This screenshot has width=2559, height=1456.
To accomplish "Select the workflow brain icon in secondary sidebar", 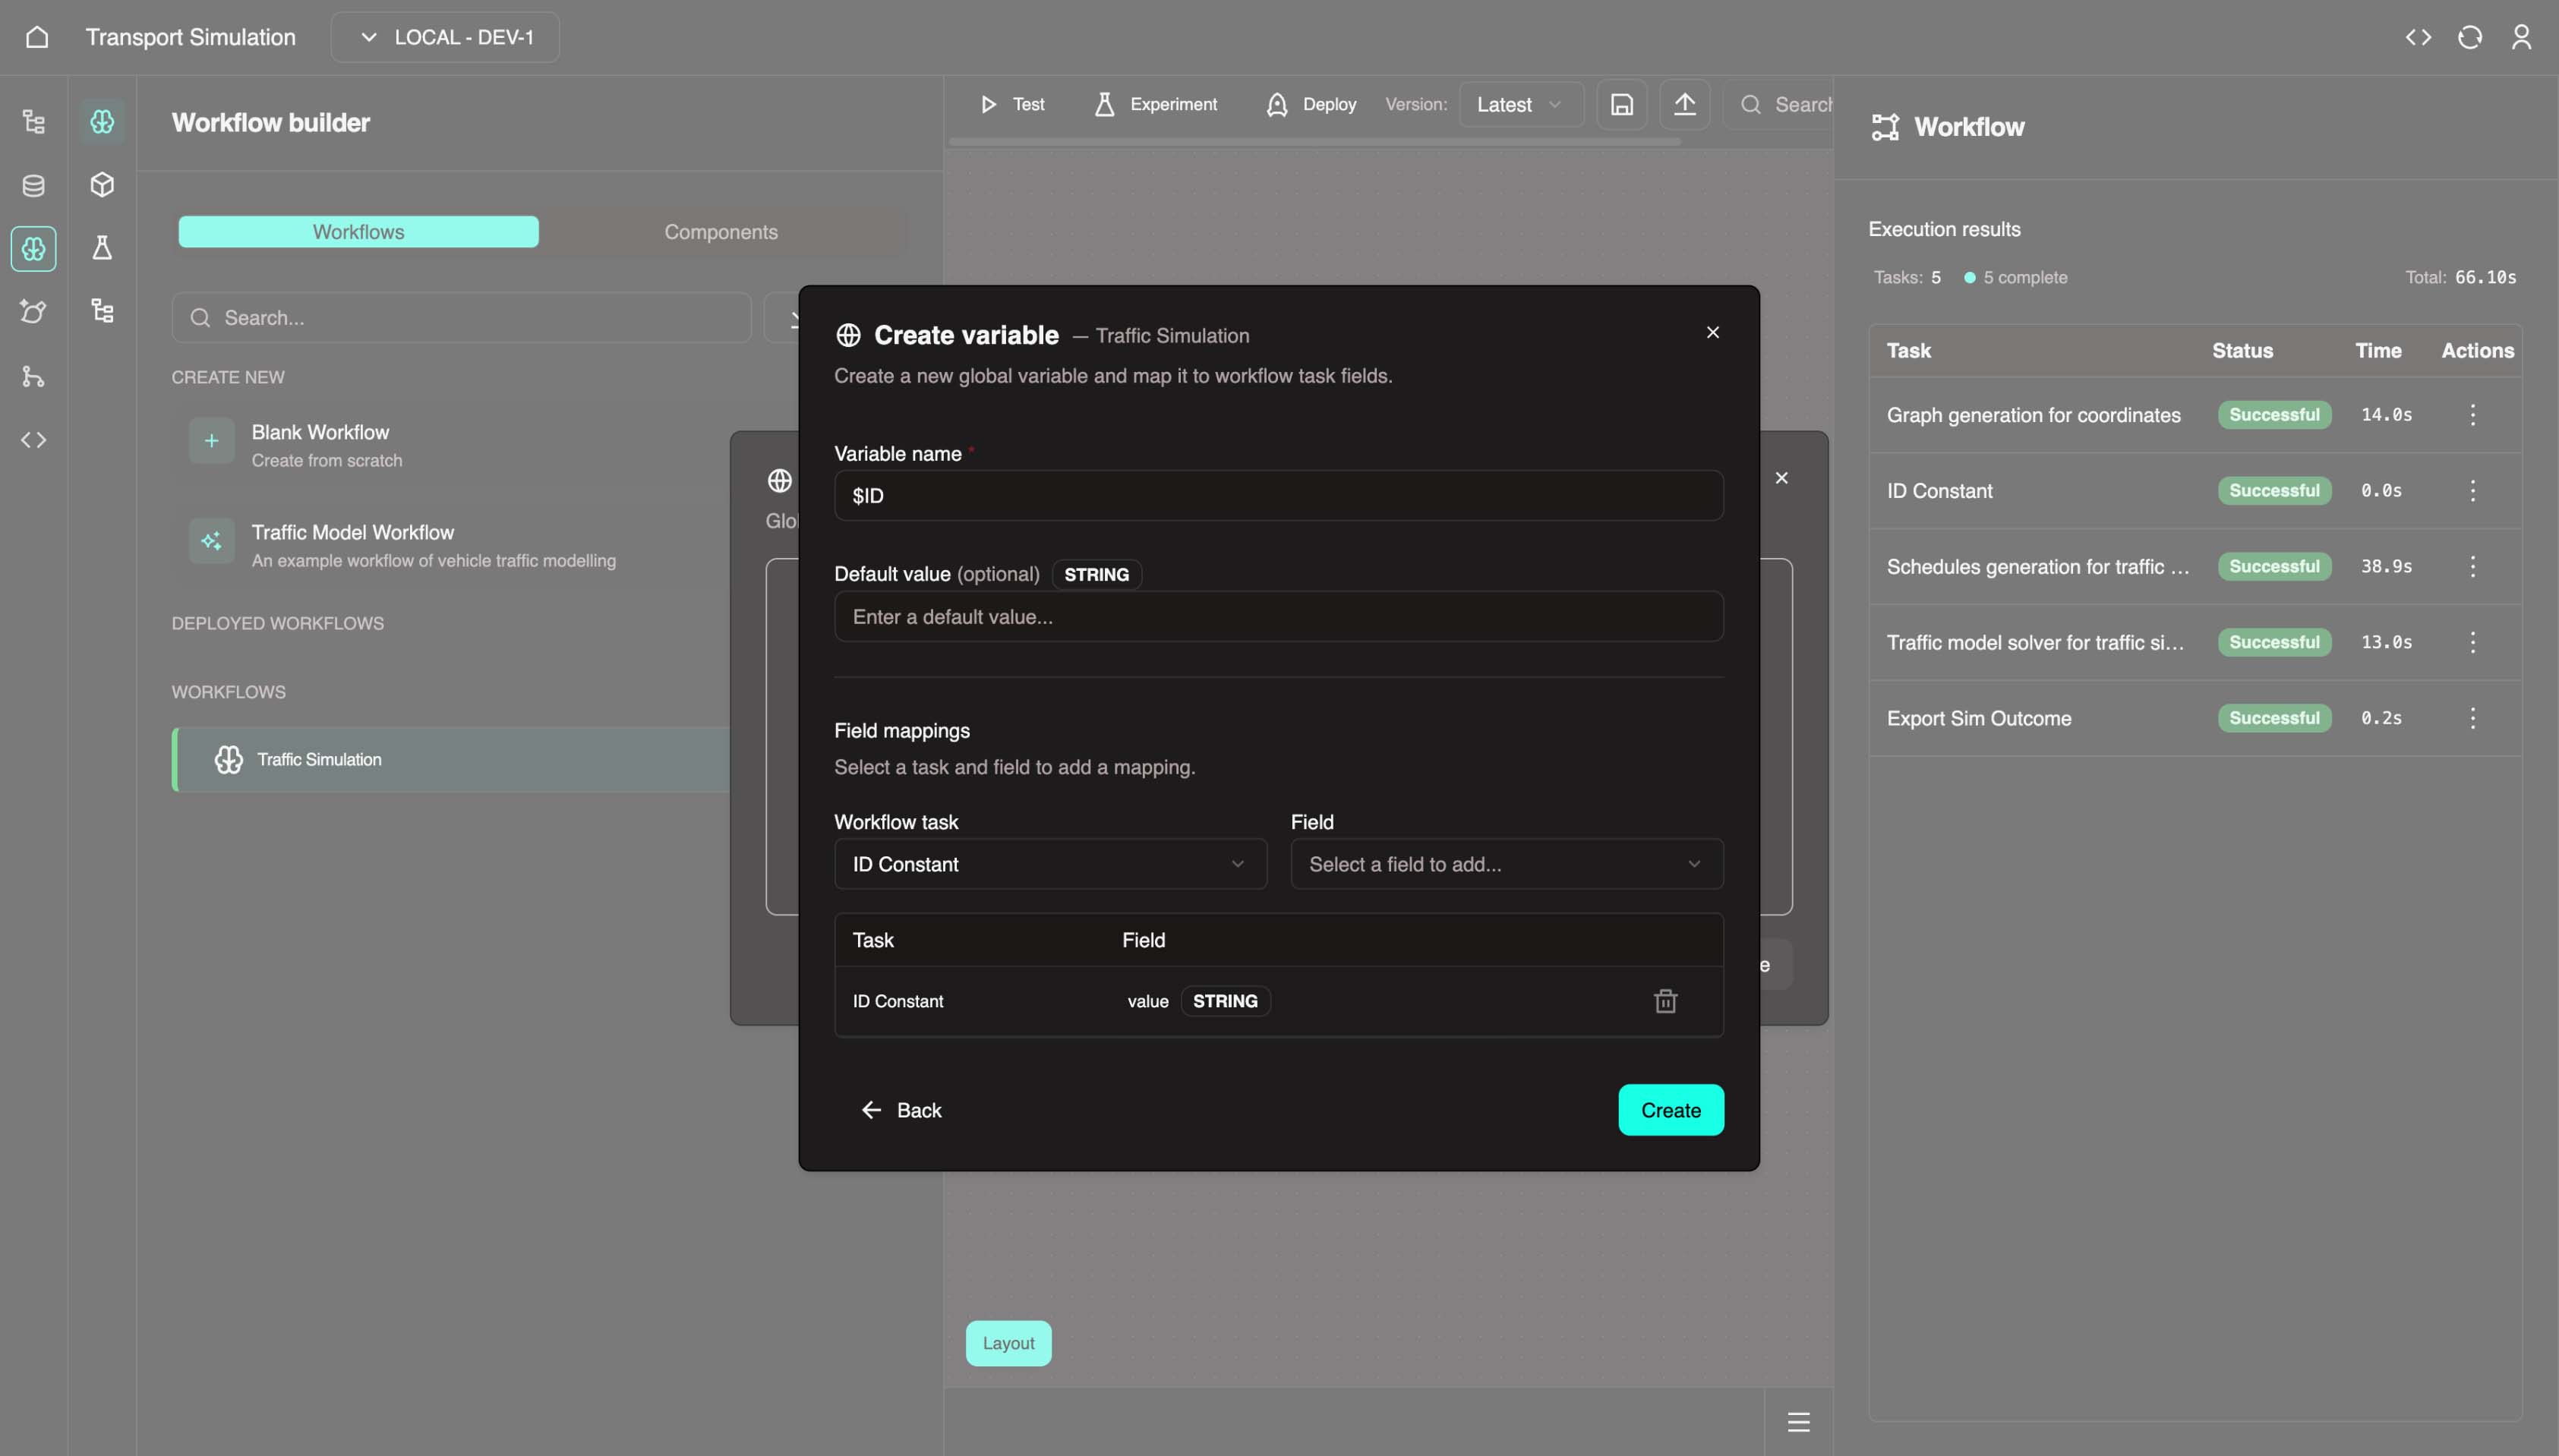I will point(102,122).
